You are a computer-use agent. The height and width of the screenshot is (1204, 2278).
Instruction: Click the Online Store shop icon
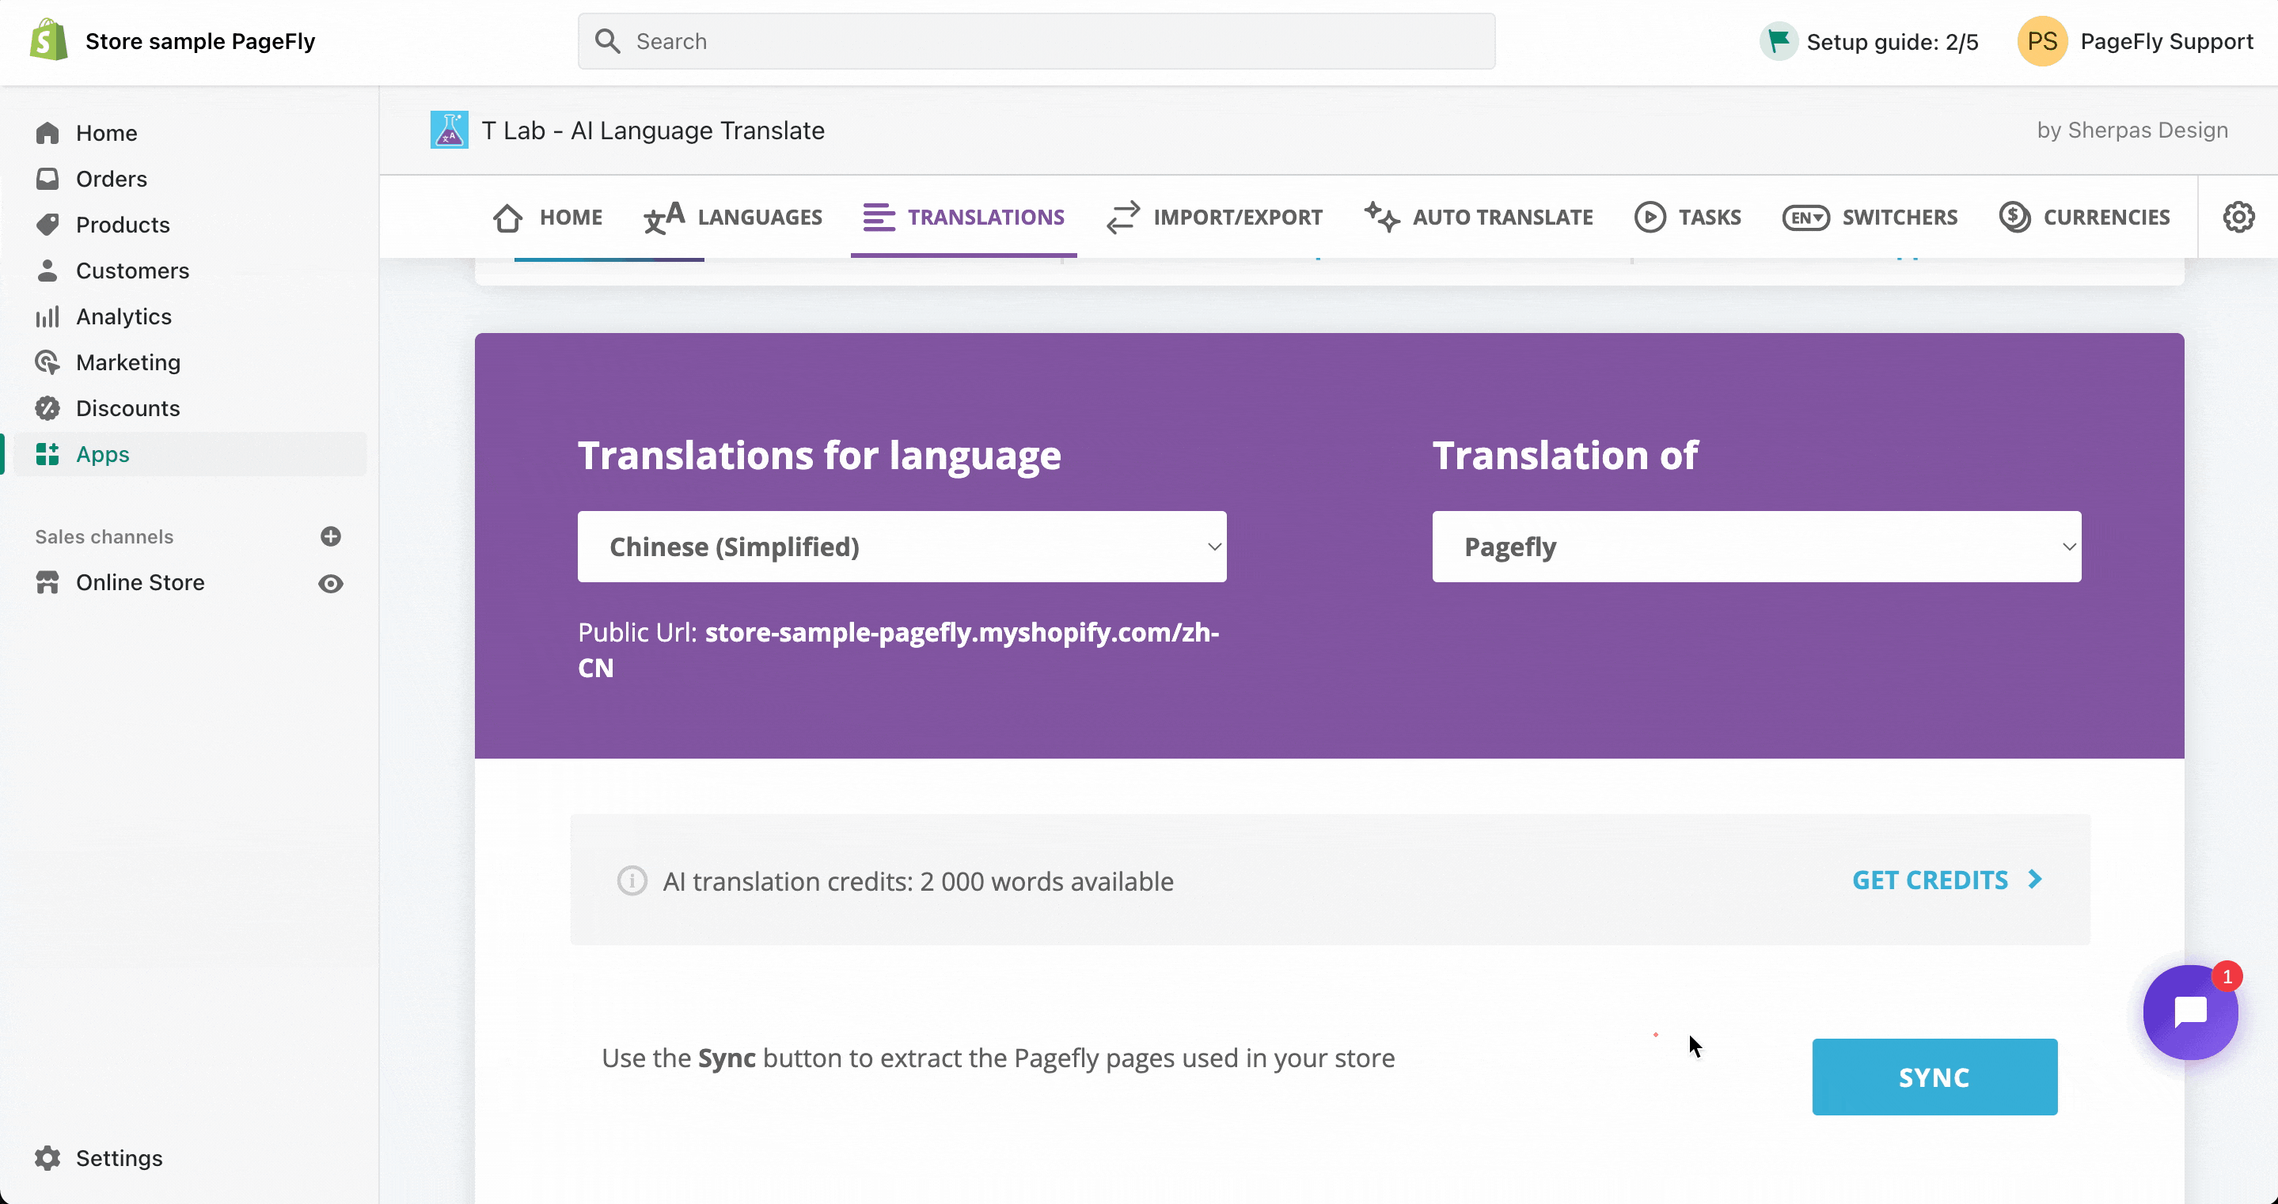tap(47, 582)
